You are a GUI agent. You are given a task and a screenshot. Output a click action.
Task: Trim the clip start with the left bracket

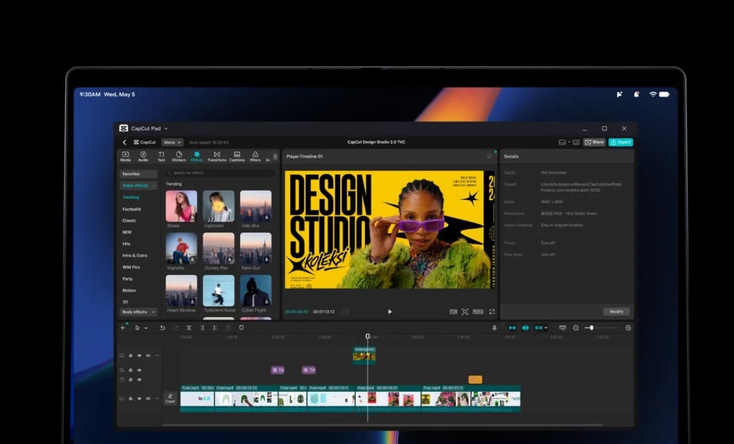pos(202,328)
